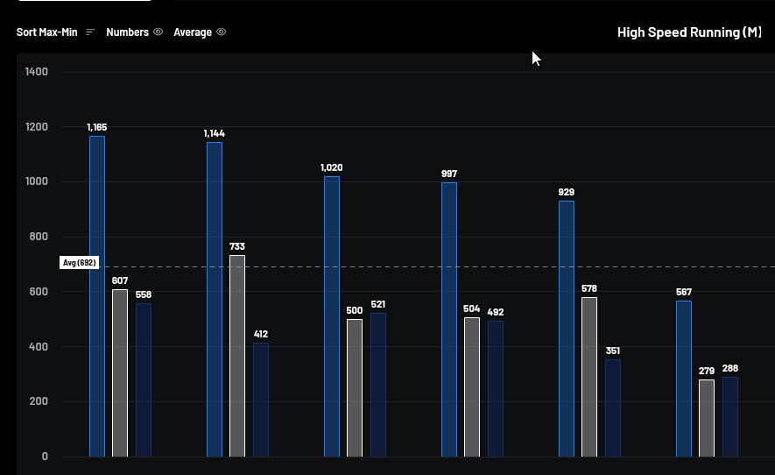Click the Sort Max-Min sort icon
This screenshot has height=475, width=775.
pos(90,32)
